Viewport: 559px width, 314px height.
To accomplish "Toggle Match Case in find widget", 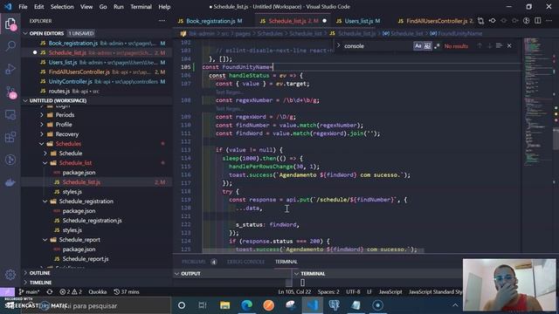I will coord(418,45).
